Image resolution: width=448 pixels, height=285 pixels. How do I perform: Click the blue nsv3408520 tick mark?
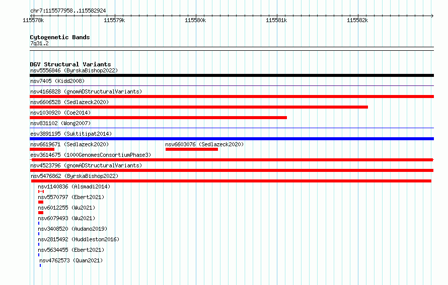coord(39,234)
